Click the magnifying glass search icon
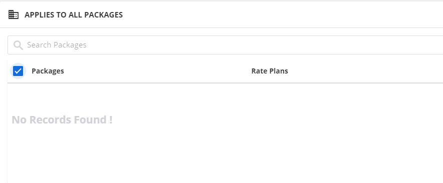The image size is (443, 183). click(18, 45)
